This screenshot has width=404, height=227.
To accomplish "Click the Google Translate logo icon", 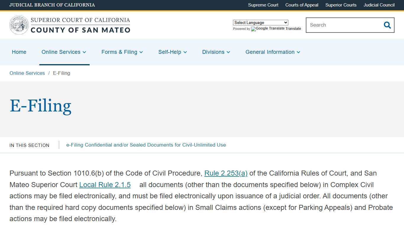I will tap(253, 29).
